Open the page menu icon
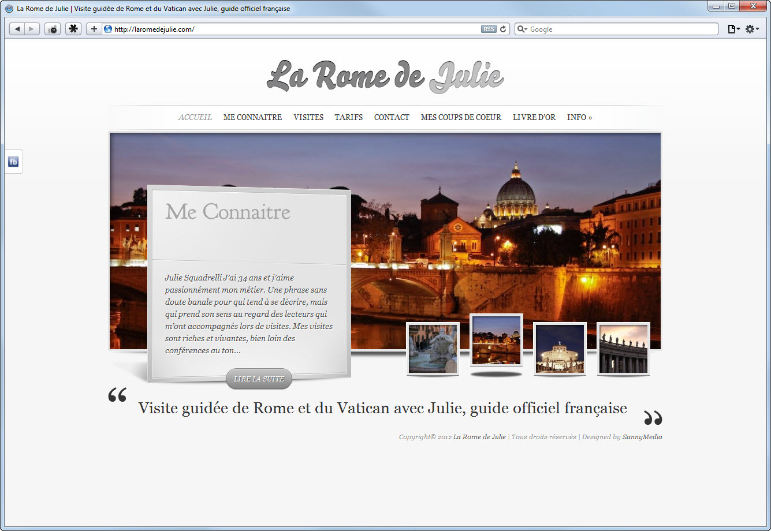 [x=733, y=29]
